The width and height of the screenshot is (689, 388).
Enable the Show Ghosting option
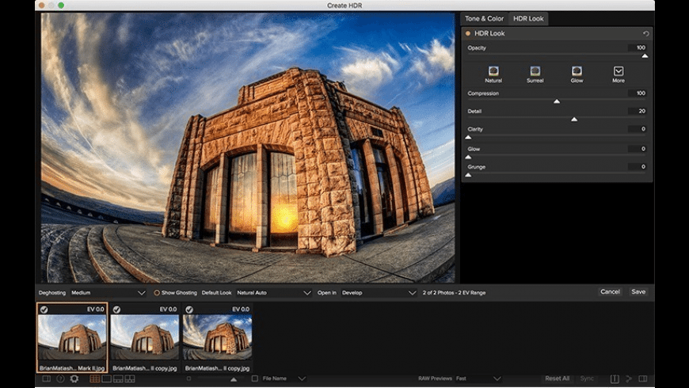coord(157,292)
